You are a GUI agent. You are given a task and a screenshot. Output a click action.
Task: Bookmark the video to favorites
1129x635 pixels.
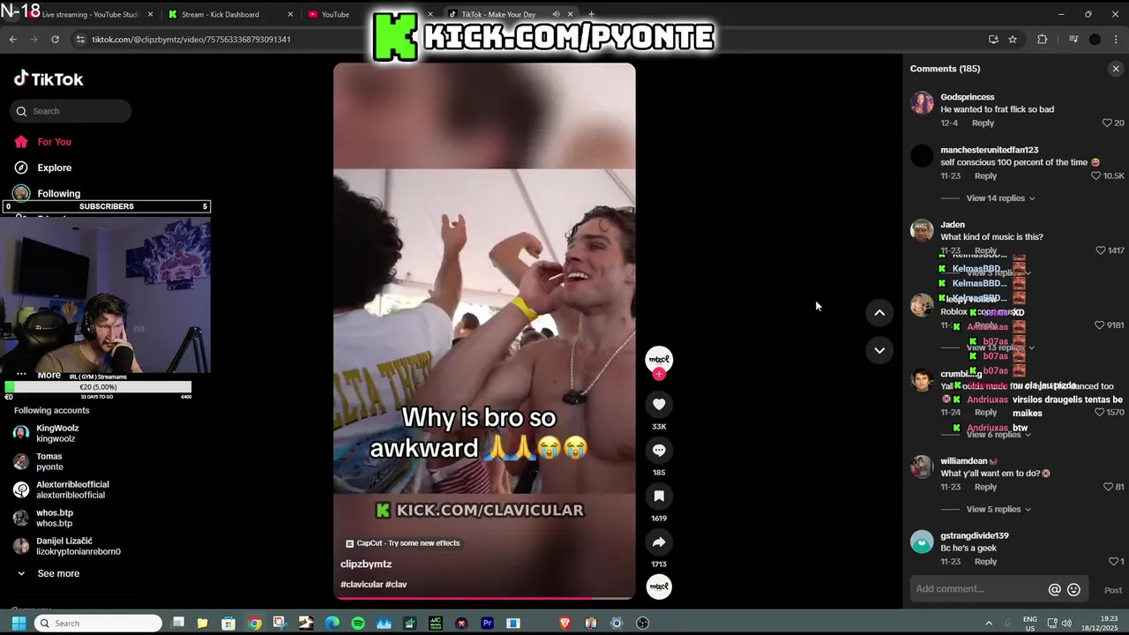point(659,496)
